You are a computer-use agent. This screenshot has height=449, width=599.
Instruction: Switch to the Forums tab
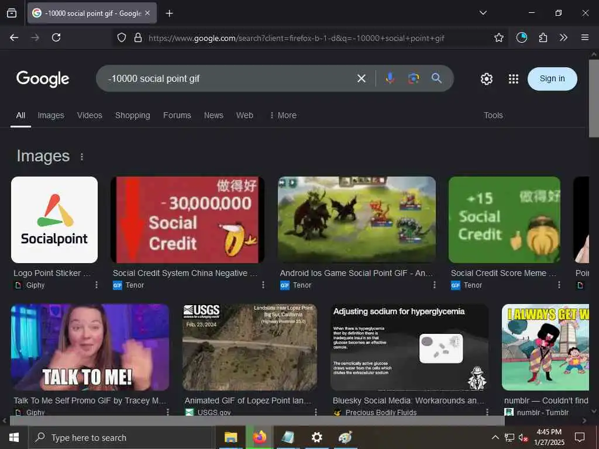tap(177, 115)
